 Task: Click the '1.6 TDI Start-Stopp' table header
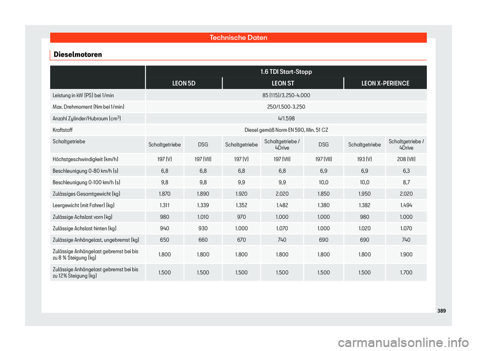(x=286, y=72)
